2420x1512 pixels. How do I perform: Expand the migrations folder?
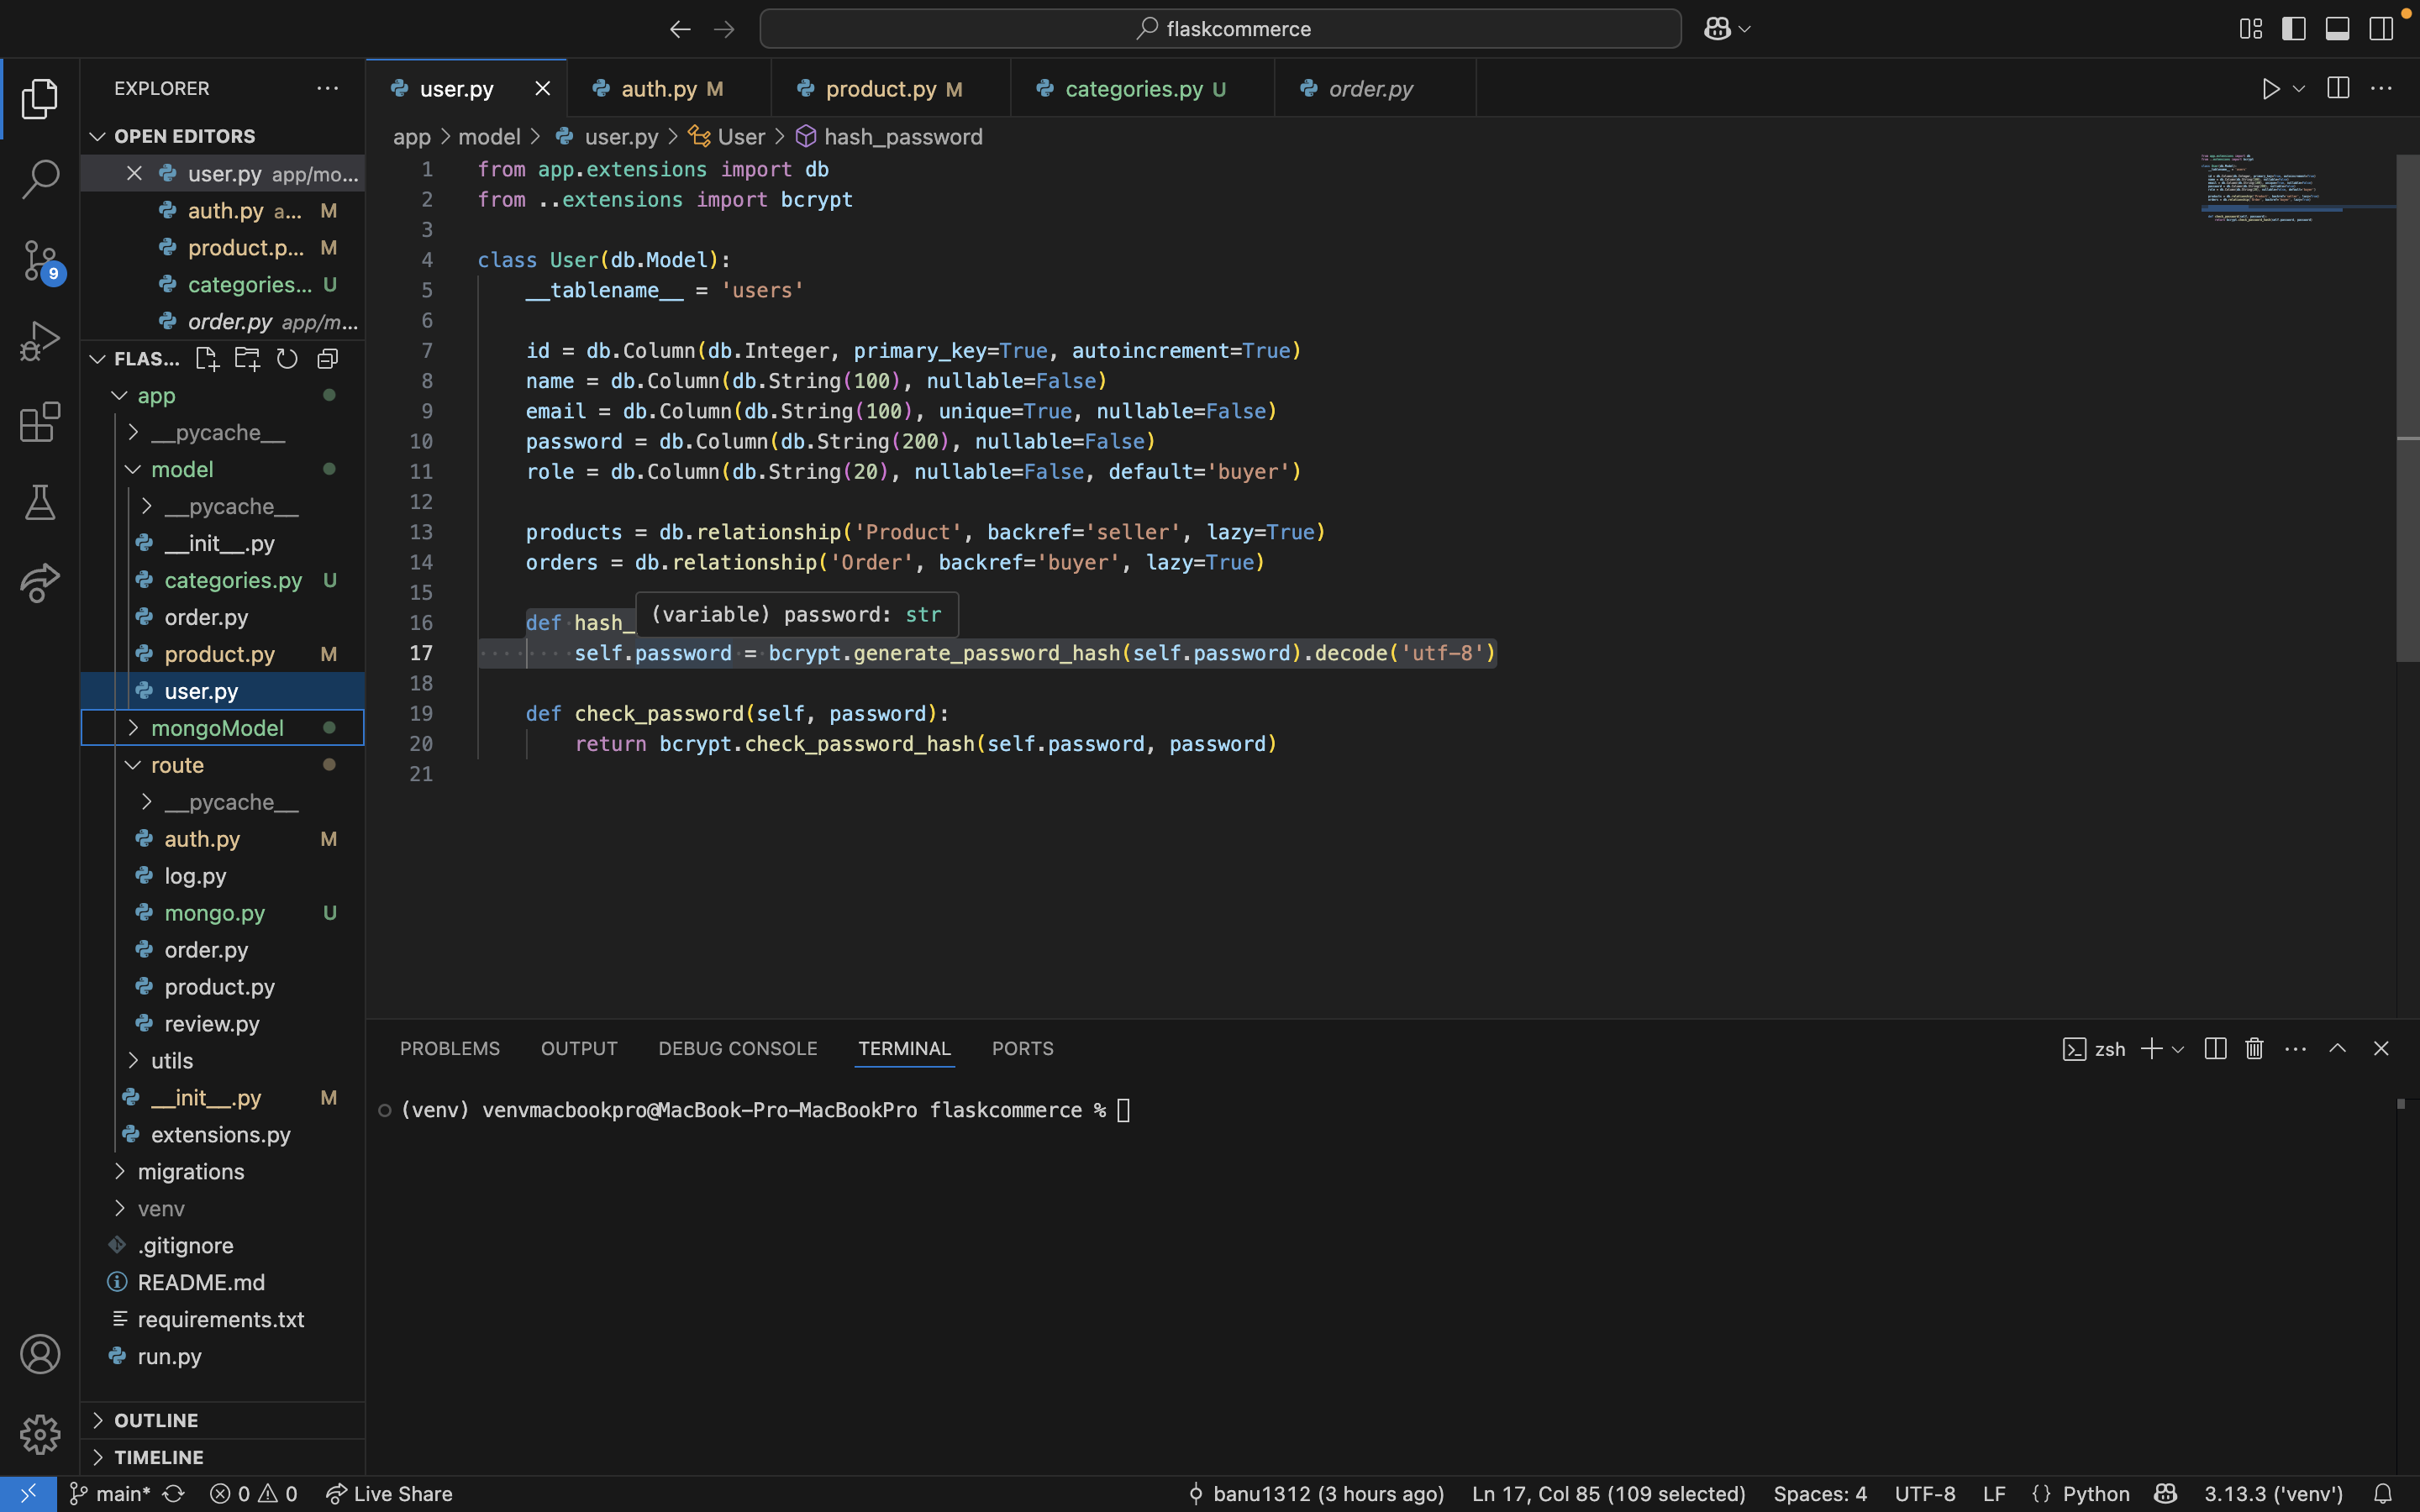click(x=222, y=1172)
